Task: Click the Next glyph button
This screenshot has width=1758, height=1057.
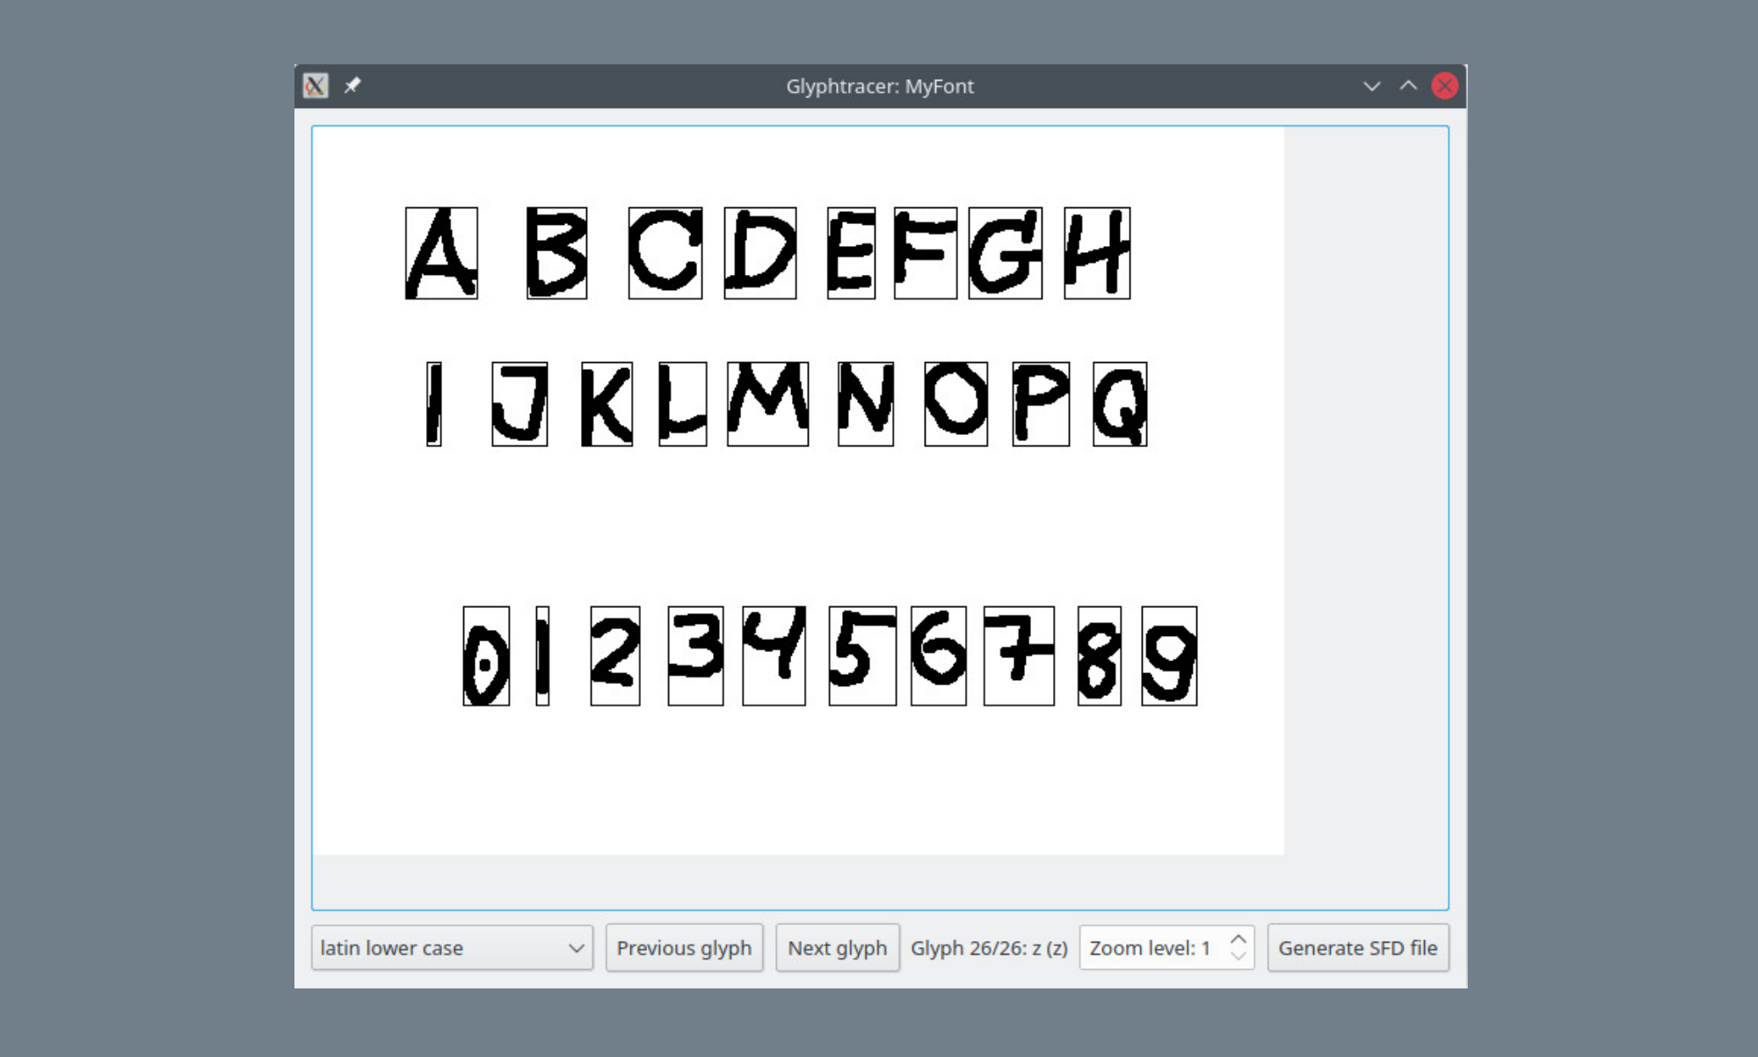Action: [x=837, y=948]
